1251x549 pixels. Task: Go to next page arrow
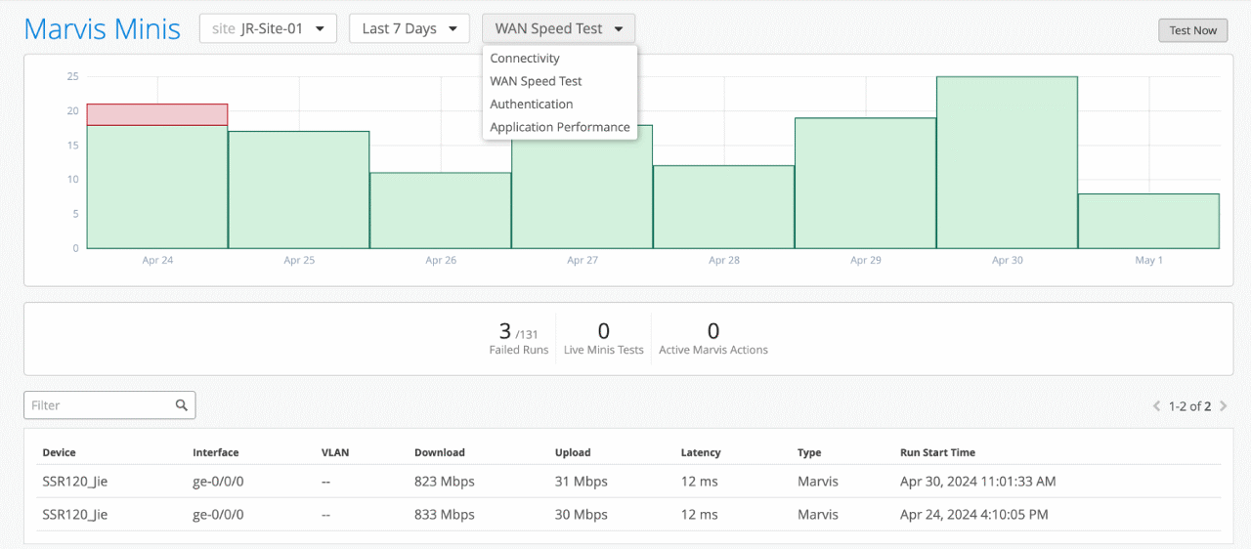pos(1223,406)
